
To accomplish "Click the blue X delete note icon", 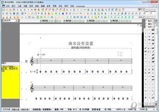I will tap(70, 13).
